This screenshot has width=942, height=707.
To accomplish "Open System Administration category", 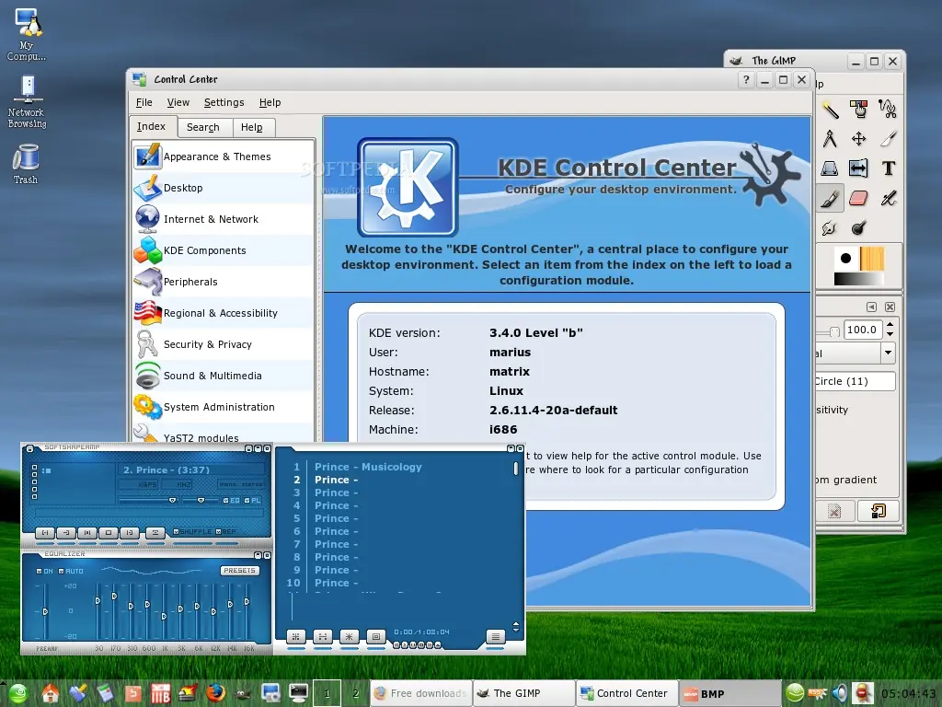I will [223, 406].
